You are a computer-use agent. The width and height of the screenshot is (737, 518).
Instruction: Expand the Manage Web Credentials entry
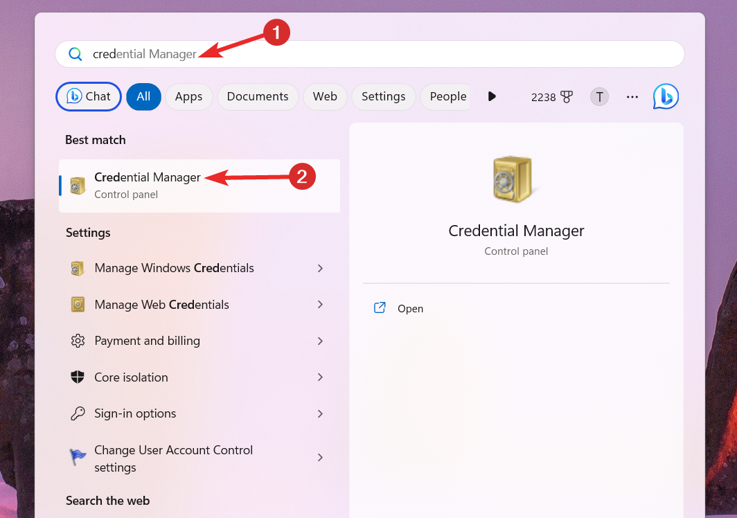pyautogui.click(x=319, y=305)
